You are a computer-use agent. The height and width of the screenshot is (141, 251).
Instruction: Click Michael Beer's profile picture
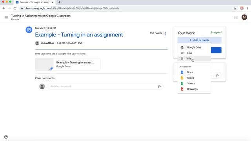click(37, 43)
